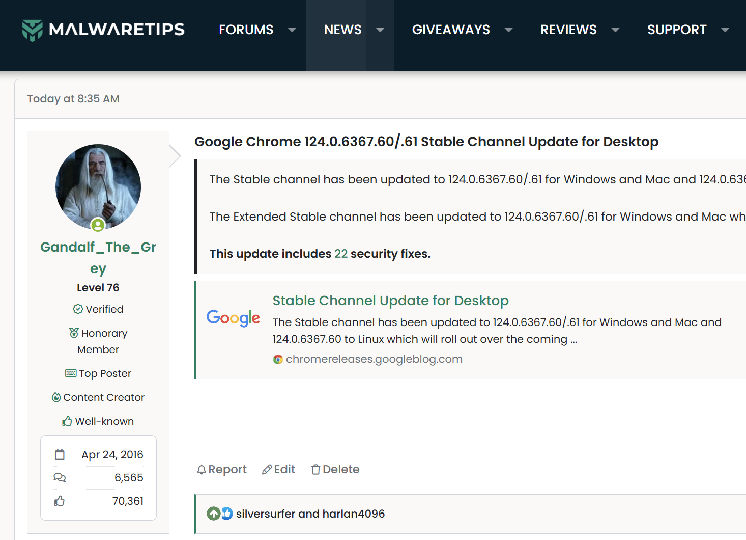Open the Support dropdown arrow
The image size is (746, 540).
pos(725,30)
